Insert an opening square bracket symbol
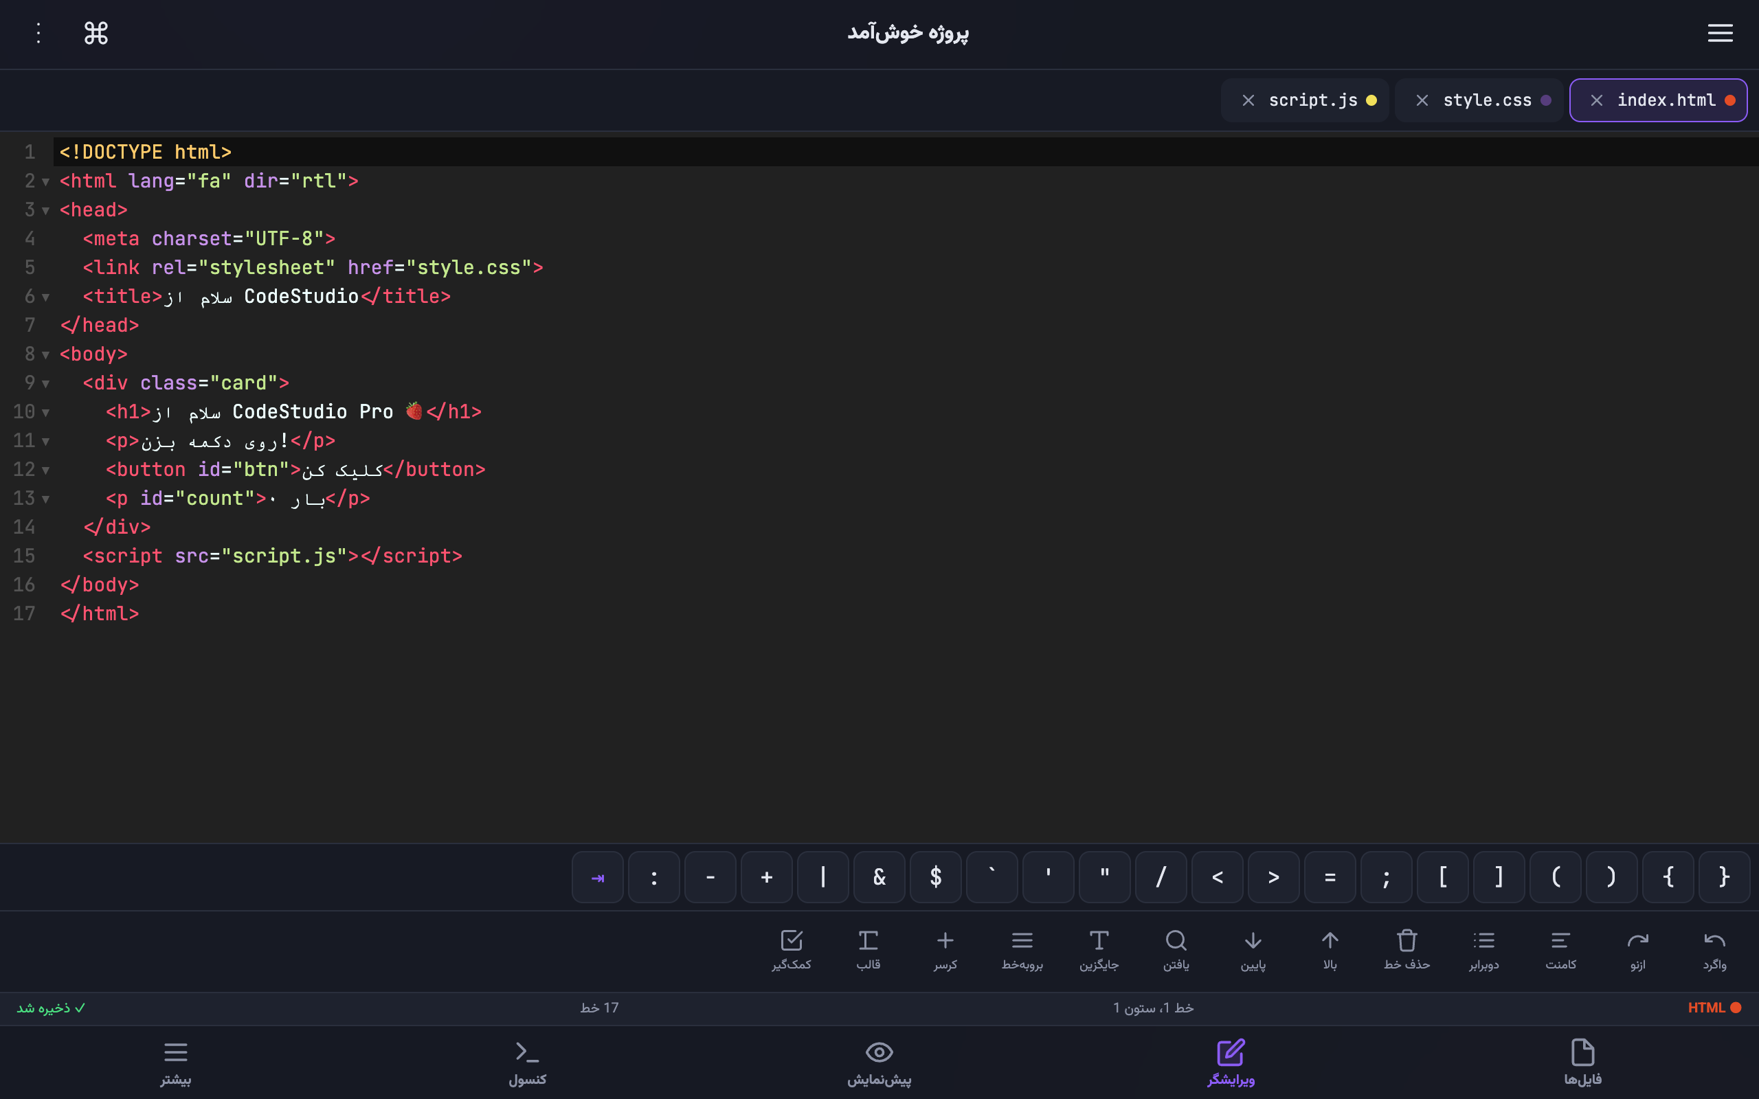The height and width of the screenshot is (1099, 1759). tap(1443, 877)
